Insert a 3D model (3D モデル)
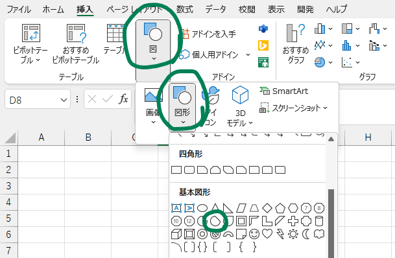Screen dimensions: 395x258 tap(240, 106)
